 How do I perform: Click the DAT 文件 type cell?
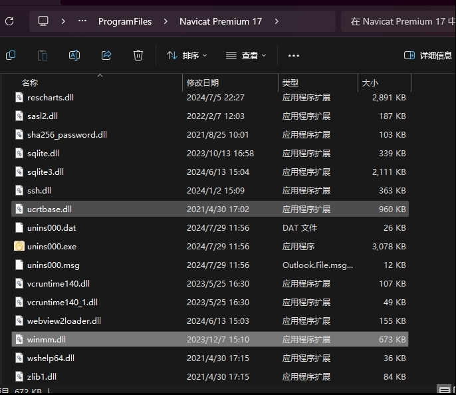click(x=300, y=227)
